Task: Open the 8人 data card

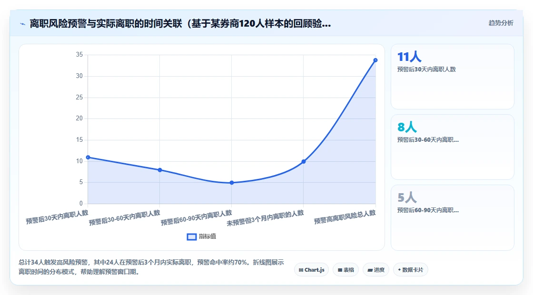Action: (x=453, y=147)
